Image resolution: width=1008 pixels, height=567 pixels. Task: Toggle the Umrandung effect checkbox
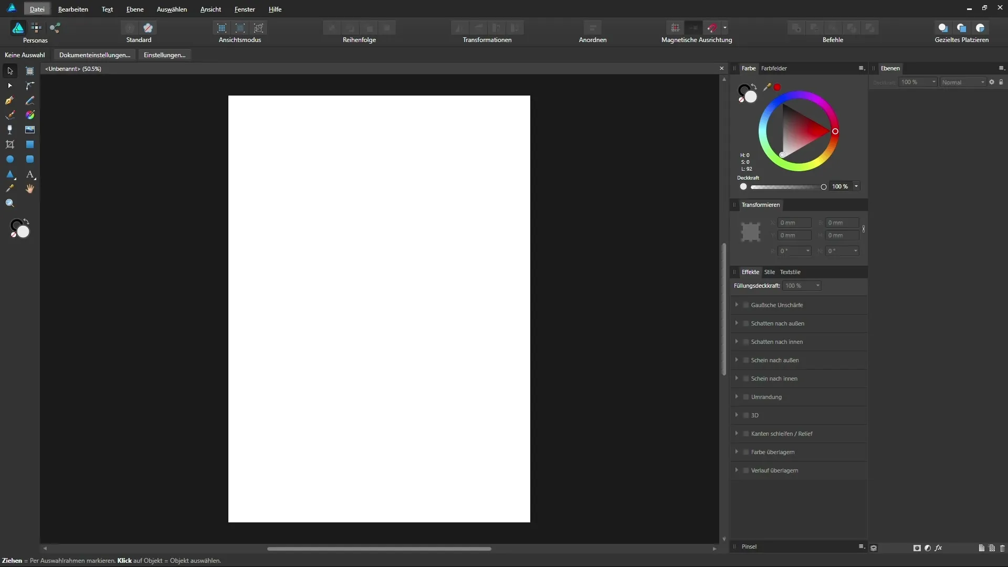point(745,397)
